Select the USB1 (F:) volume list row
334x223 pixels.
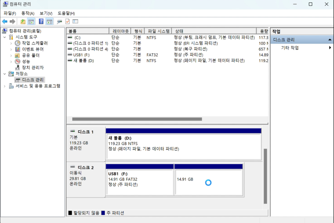(x=167, y=55)
